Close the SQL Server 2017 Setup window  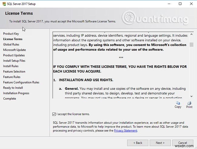pos(191,4)
